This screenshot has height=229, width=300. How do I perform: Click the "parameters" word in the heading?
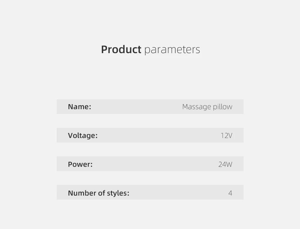[x=172, y=50]
